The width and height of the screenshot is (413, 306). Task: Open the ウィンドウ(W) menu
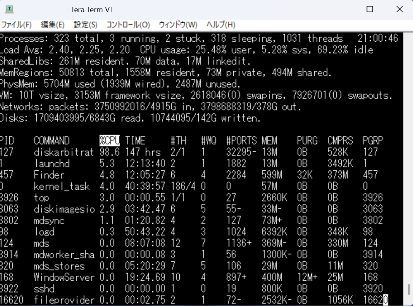tap(178, 25)
